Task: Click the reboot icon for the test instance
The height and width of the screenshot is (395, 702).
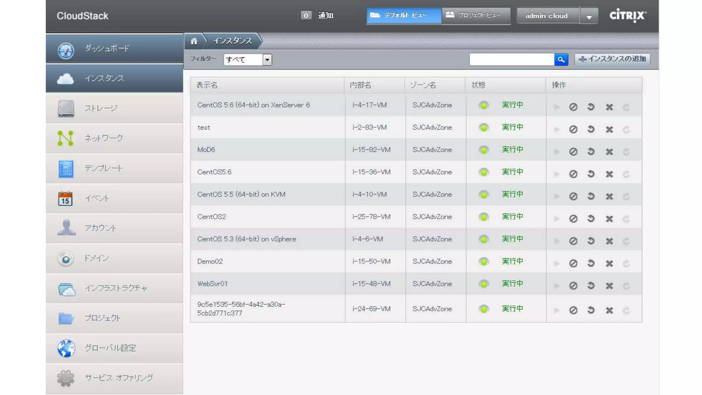Action: [x=591, y=129]
